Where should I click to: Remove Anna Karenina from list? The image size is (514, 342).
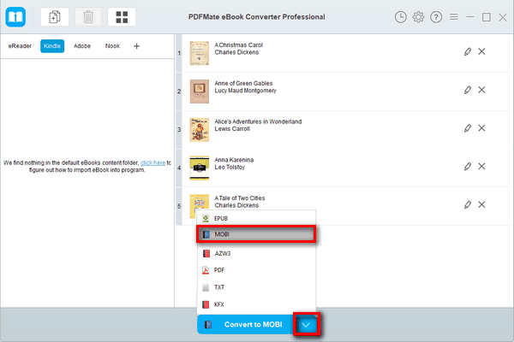[481, 166]
